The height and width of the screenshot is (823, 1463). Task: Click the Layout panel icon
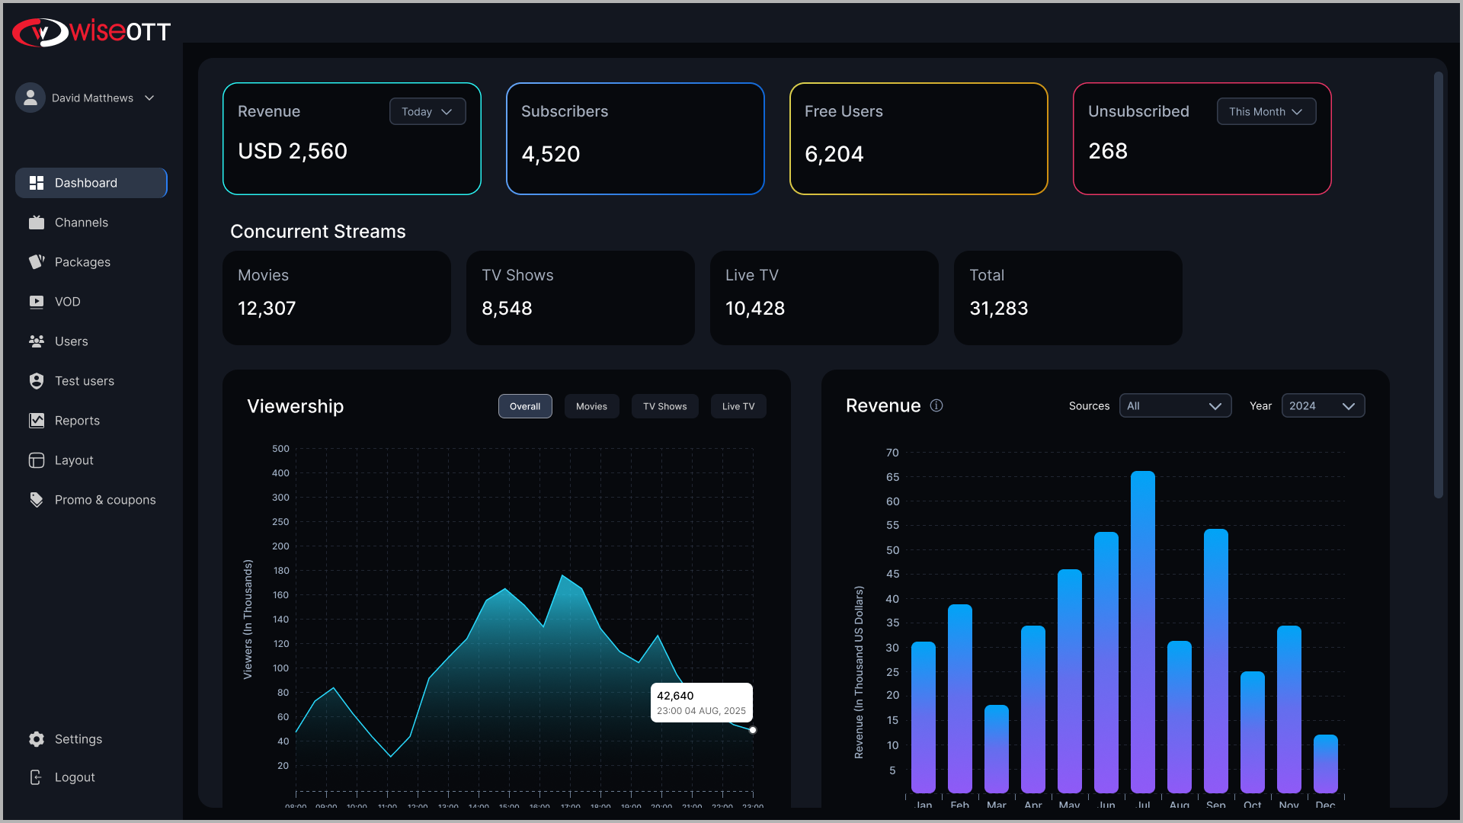(x=37, y=460)
